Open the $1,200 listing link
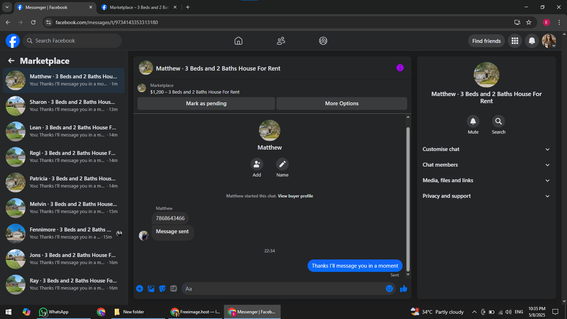Screen dimensions: 567x319 coord(195,92)
